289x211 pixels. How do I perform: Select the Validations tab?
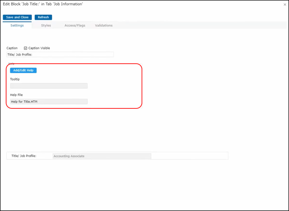tap(104, 25)
